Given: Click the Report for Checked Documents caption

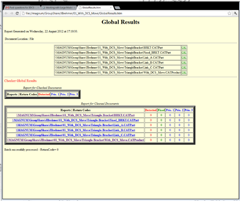Looking at the screenshot, I should pyautogui.click(x=43, y=88).
